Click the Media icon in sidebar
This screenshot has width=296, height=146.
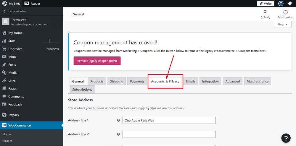click(x=4, y=73)
